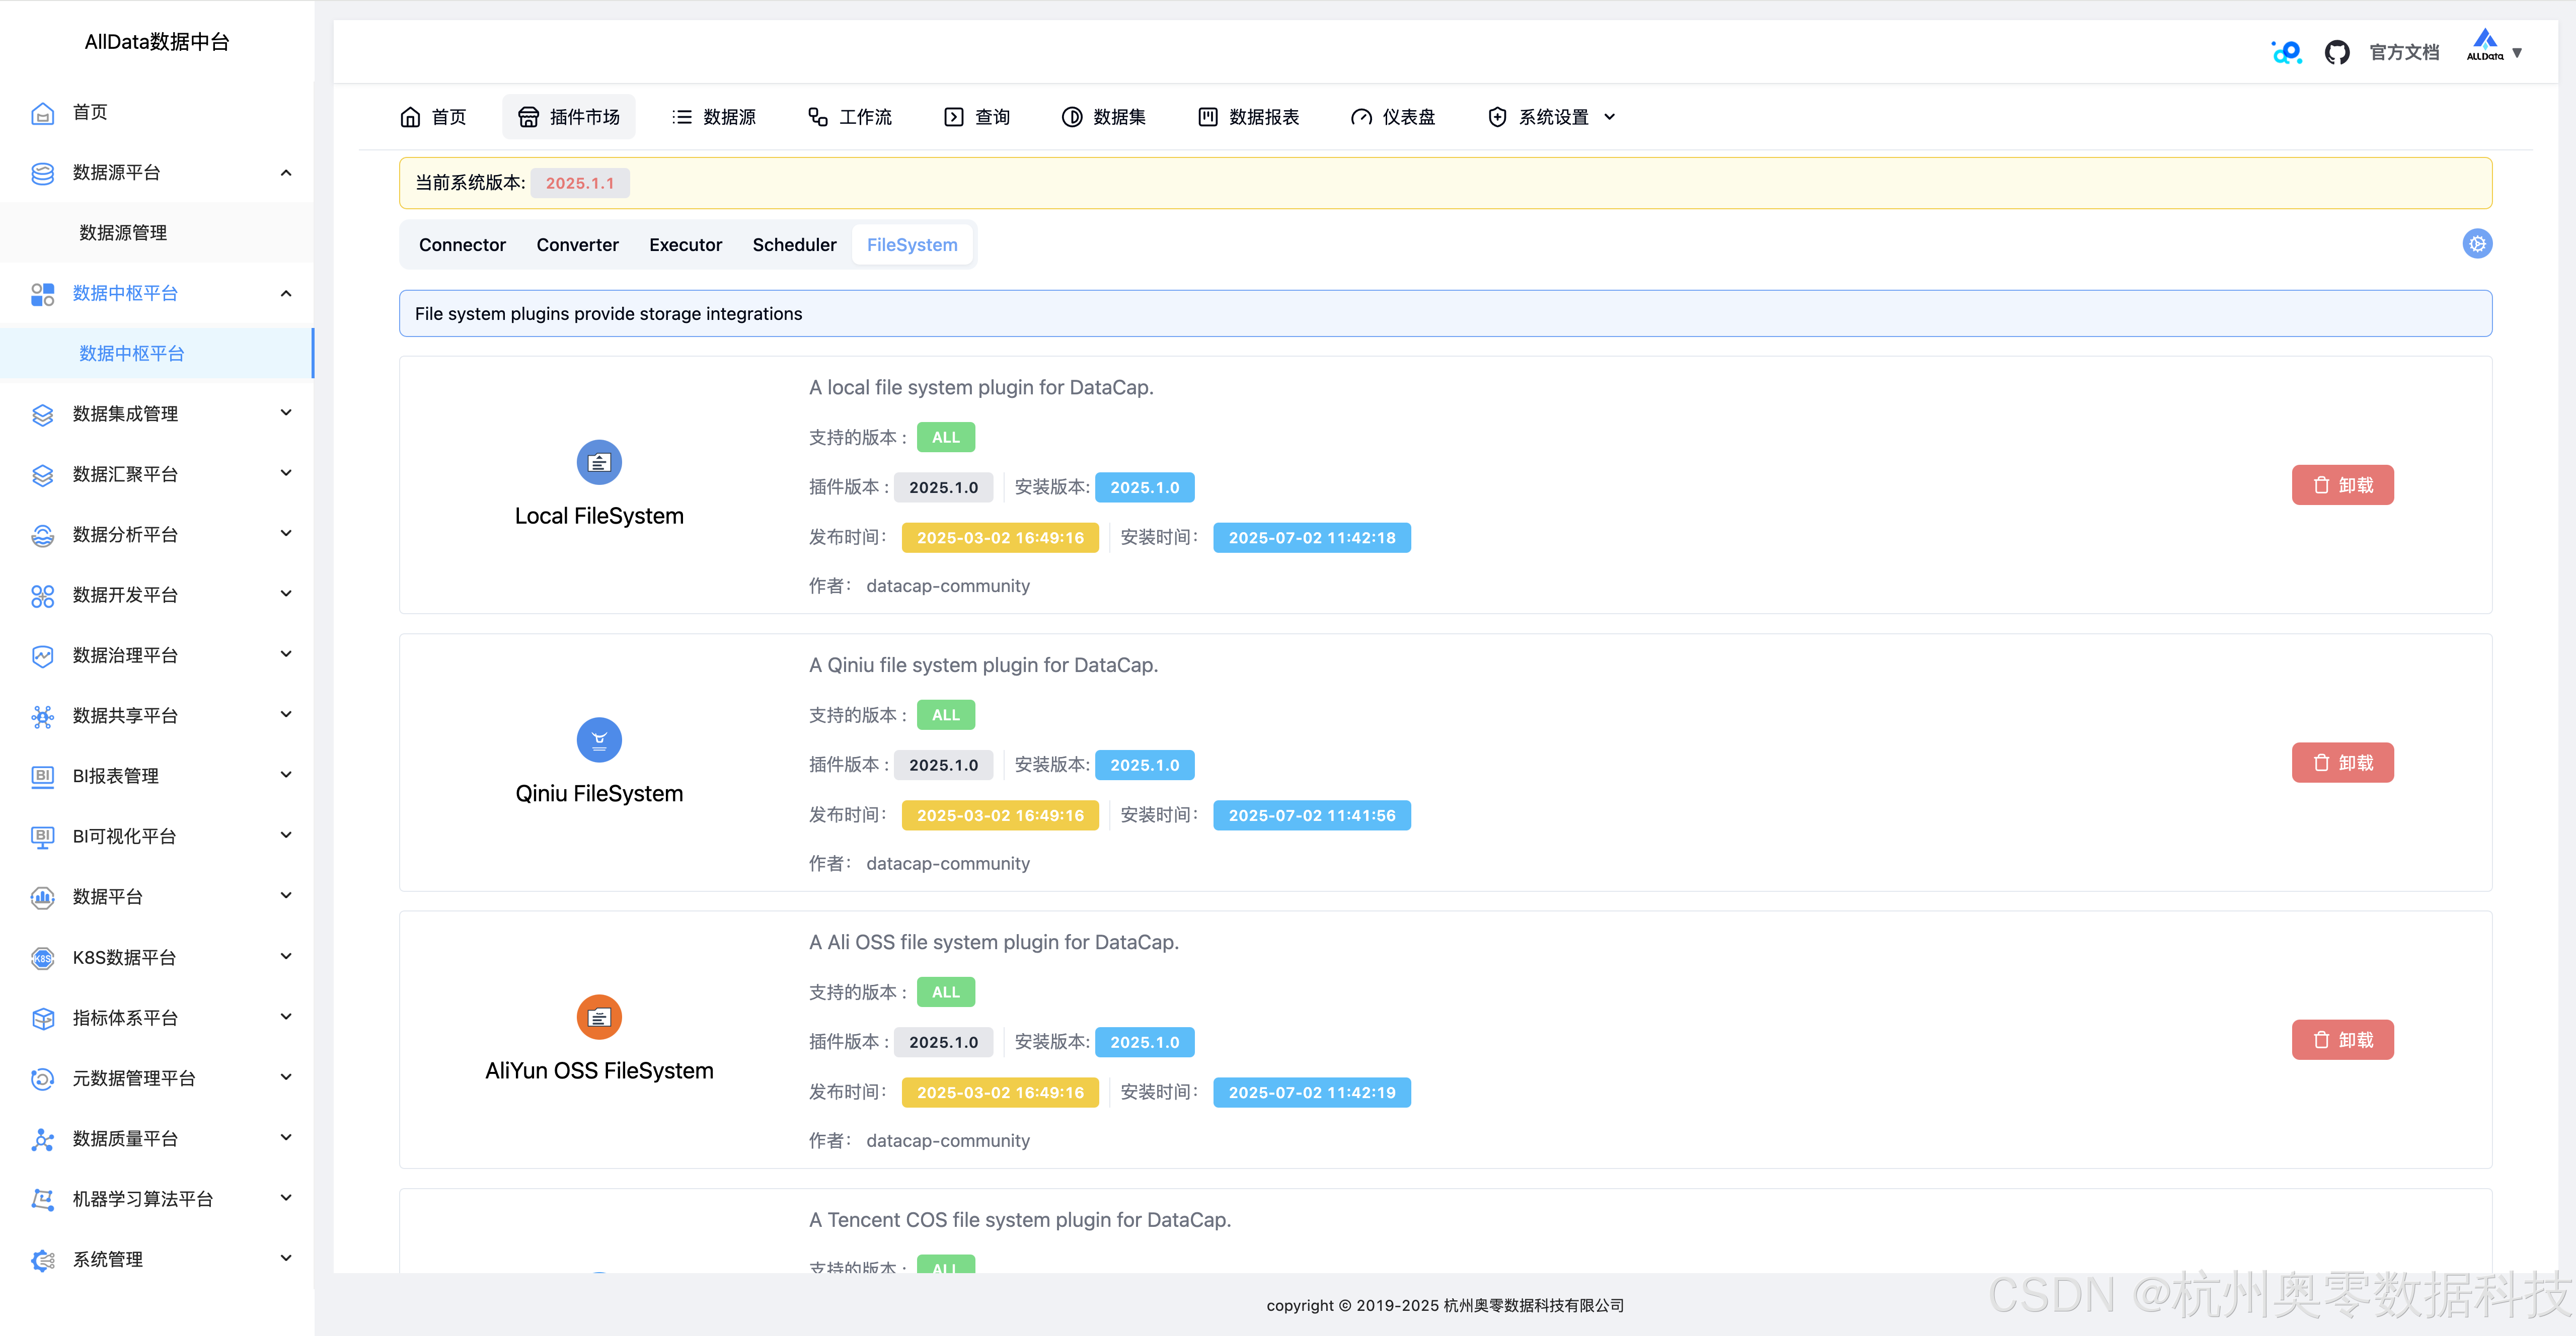
Task: Click the 2025.1.1 system version tag
Action: coord(580,183)
